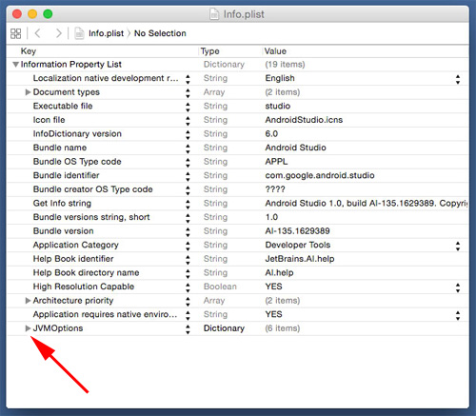476x416 pixels.
Task: Click the Key column header
Action: pos(29,51)
